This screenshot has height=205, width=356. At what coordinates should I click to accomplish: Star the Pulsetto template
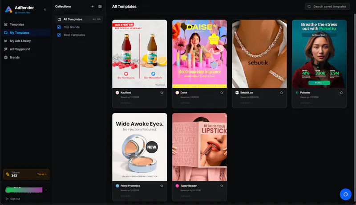[341, 93]
